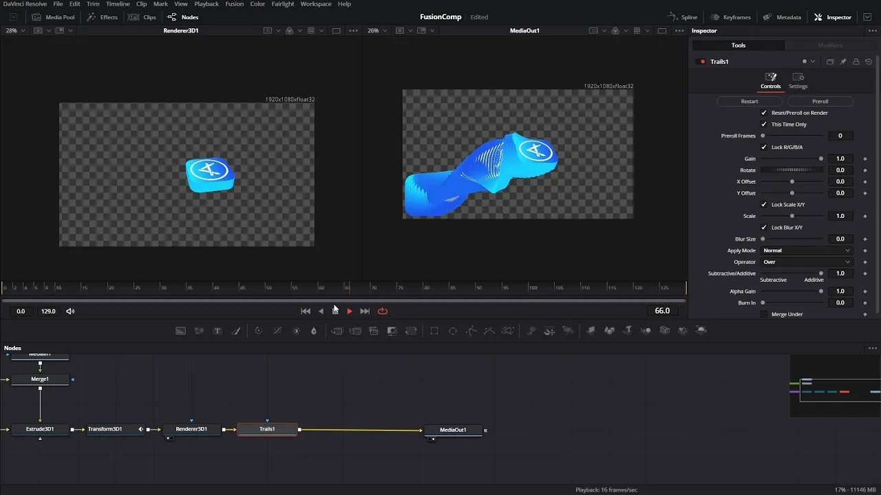Select the Renderer3D1 node
The width and height of the screenshot is (881, 495).
coord(191,430)
